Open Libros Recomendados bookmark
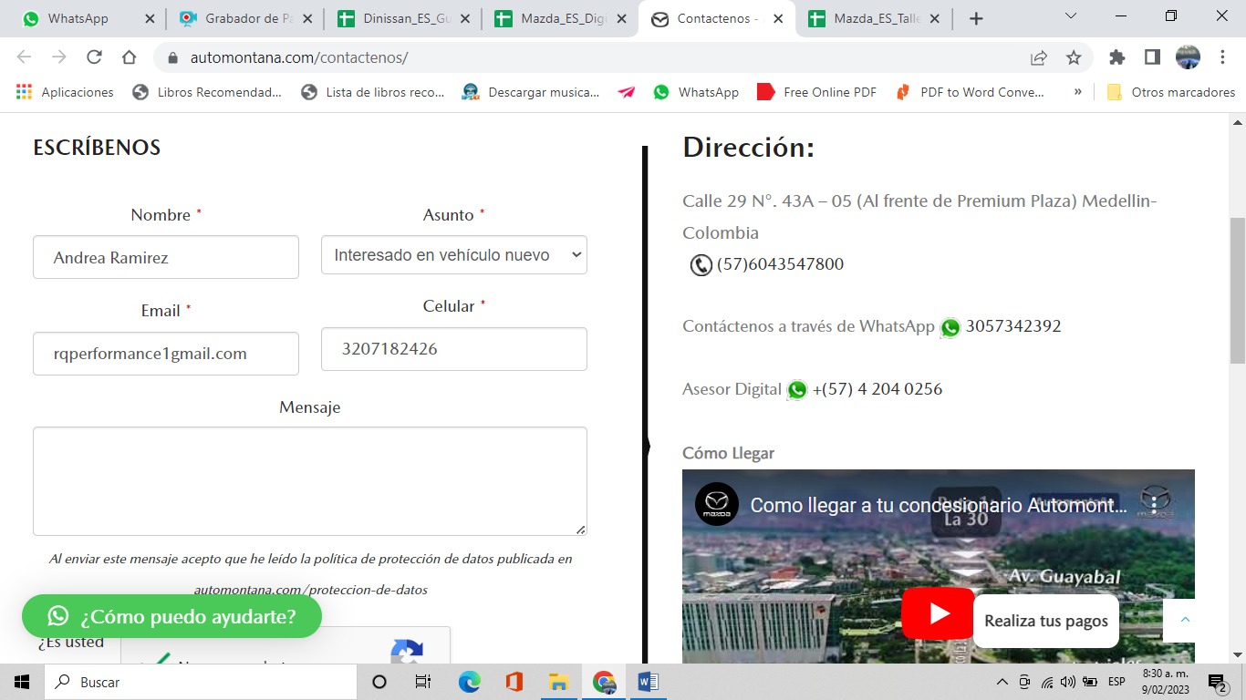 (x=207, y=92)
